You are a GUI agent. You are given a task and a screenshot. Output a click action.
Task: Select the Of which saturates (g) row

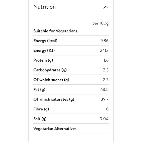coord(71,99)
